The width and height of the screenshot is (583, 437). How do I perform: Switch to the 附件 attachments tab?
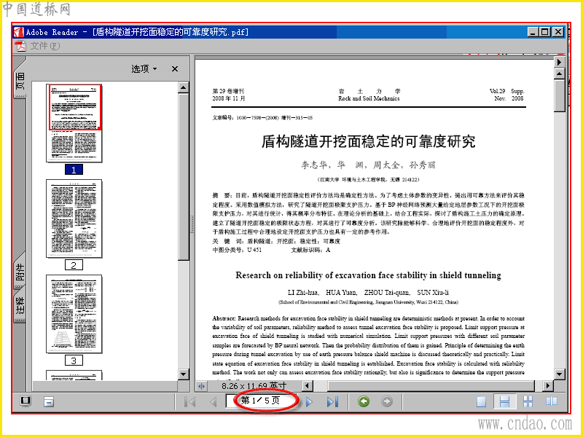20,272
